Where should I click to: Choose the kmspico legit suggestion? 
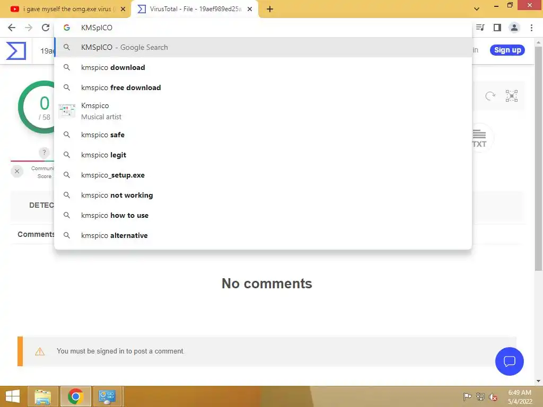263,155
